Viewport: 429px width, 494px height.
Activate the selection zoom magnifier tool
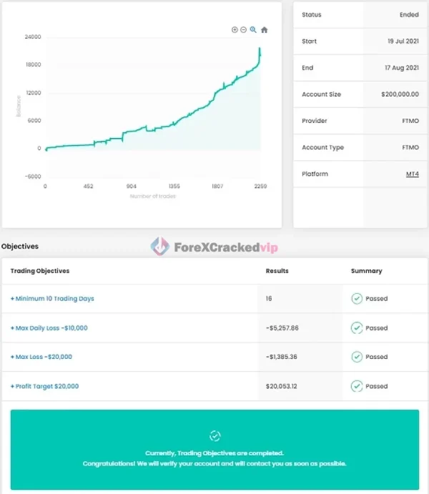[253, 29]
